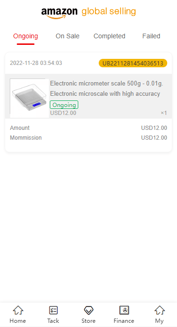
Task: Open the Store diamond icon
Action: pos(88,310)
